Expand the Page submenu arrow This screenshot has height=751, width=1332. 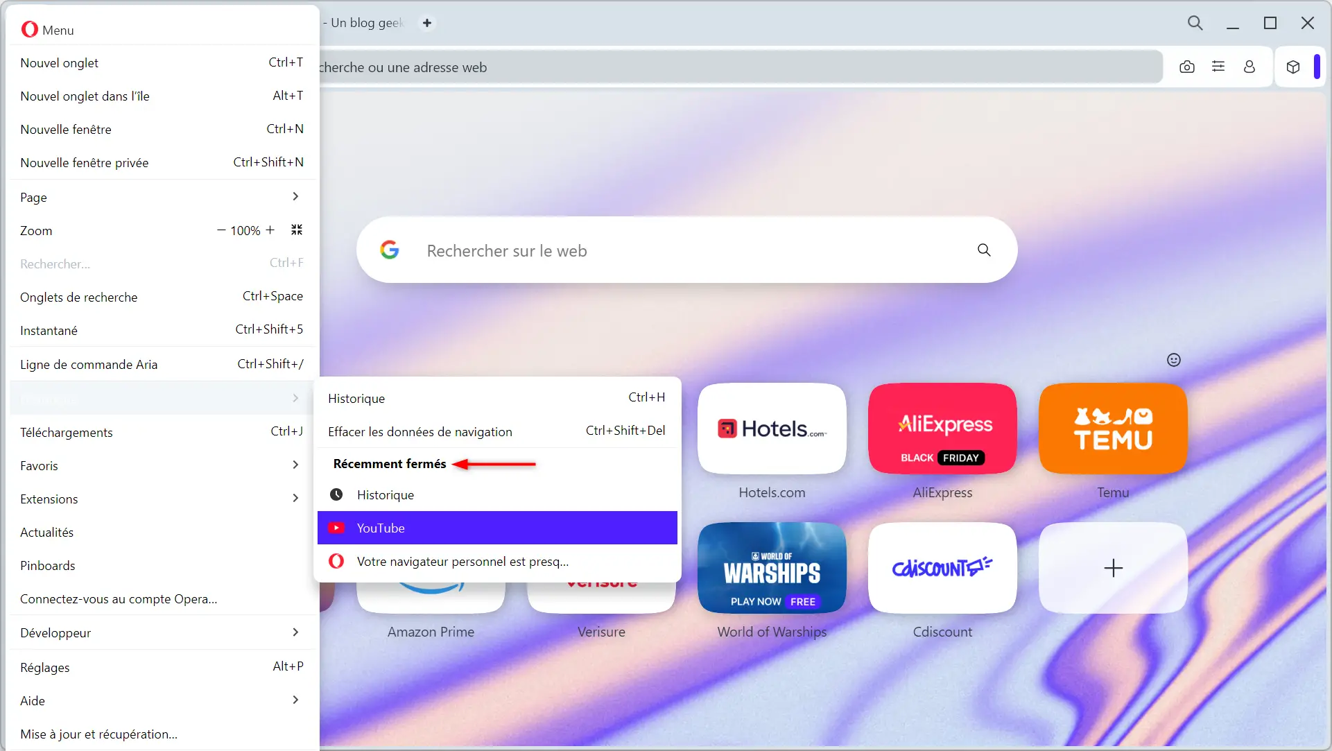[x=295, y=196]
